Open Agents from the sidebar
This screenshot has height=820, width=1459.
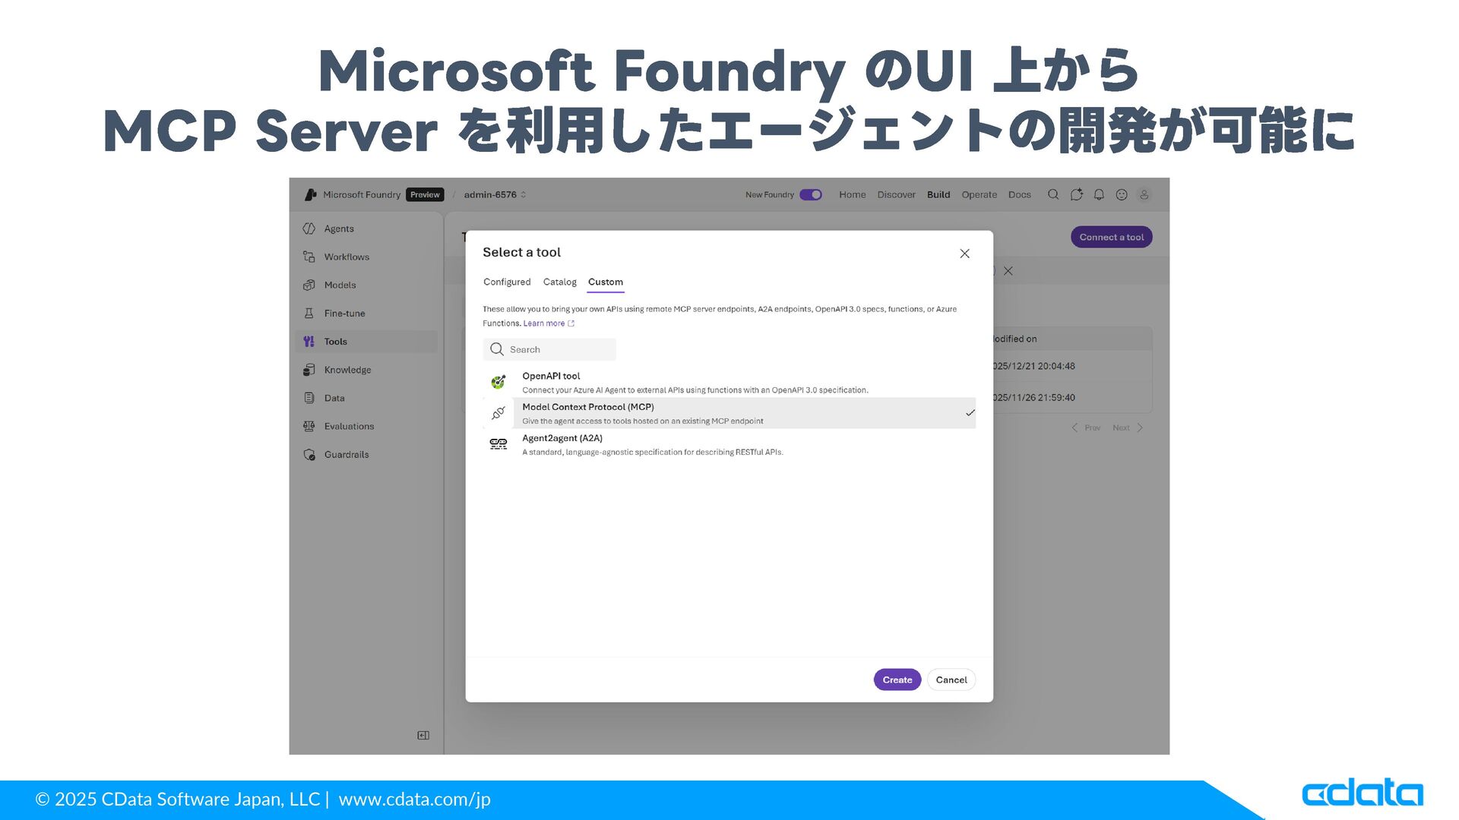click(x=338, y=229)
